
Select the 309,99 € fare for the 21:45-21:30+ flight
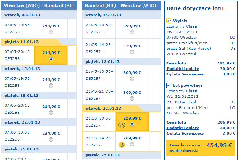132,98
